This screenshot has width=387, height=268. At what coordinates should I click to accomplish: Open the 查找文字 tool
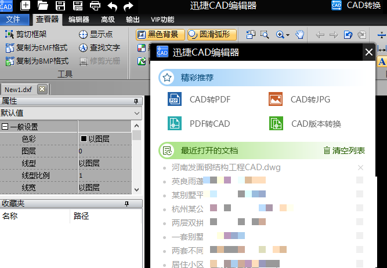(x=99, y=47)
